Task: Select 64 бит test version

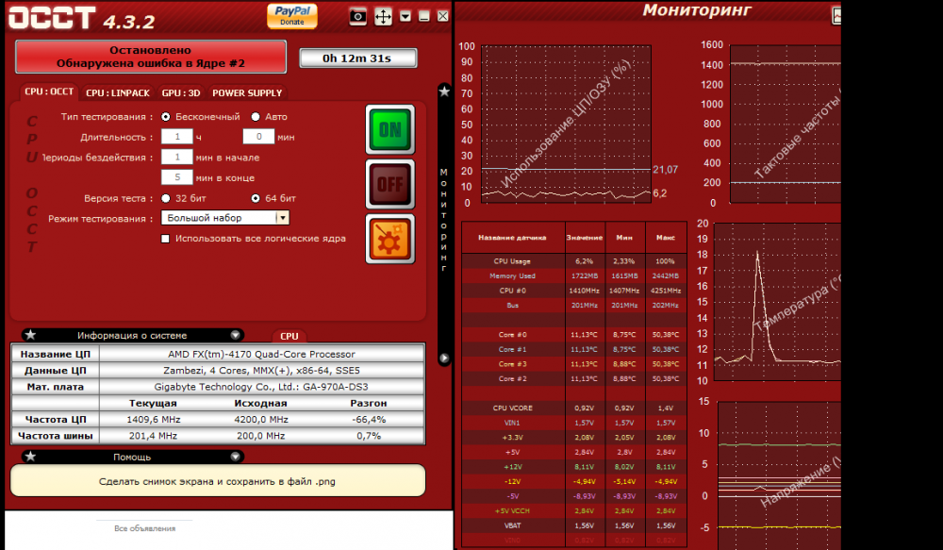Action: pyautogui.click(x=256, y=198)
